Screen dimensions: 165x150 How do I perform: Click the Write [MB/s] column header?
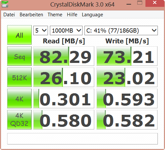pyautogui.click(x=127, y=41)
